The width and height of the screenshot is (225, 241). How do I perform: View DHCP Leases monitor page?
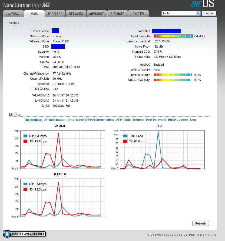178,120
